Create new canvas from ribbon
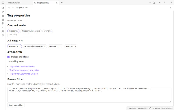174x110 pixels. (3, 16)
